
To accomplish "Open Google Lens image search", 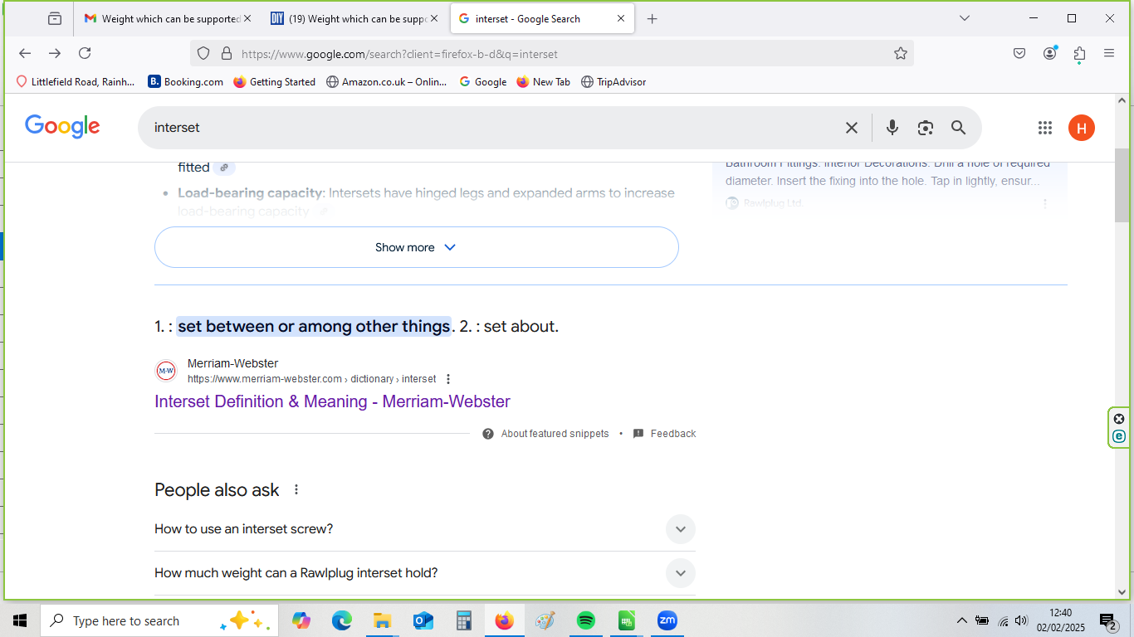I will (x=925, y=128).
